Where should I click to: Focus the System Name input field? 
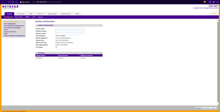click(x=70, y=29)
